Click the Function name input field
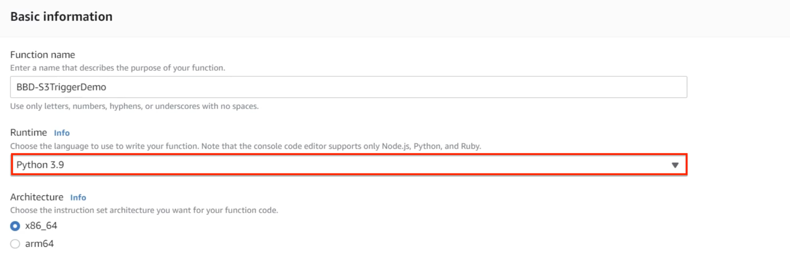Viewport: 790px width, 259px height. [348, 87]
